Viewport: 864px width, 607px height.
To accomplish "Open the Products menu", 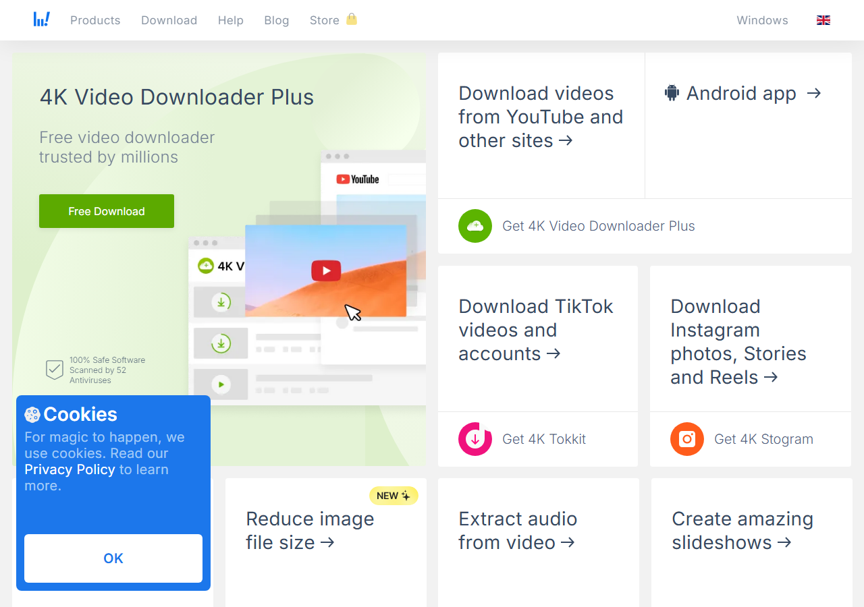I will [x=95, y=20].
